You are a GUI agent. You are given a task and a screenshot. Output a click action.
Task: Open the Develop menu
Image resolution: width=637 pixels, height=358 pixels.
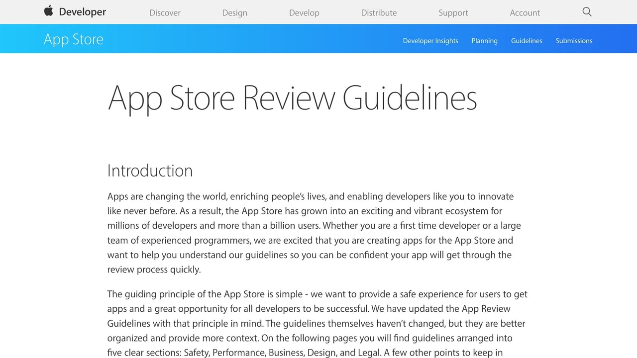304,13
